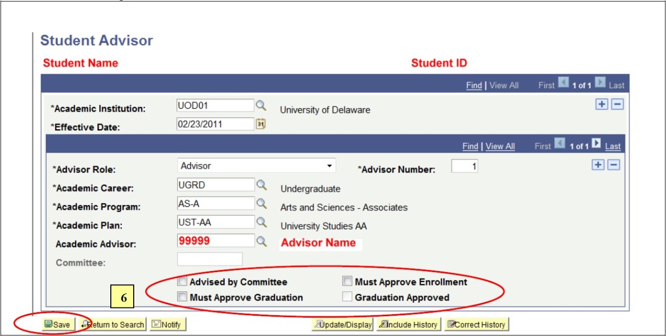This screenshot has height=336, width=666.
Task: Go to next row in lower navigation bar
Action: pos(596,144)
